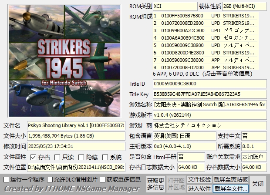Check the 获取更多信息 checkbox
This screenshot has height=195, width=270.
point(103,179)
